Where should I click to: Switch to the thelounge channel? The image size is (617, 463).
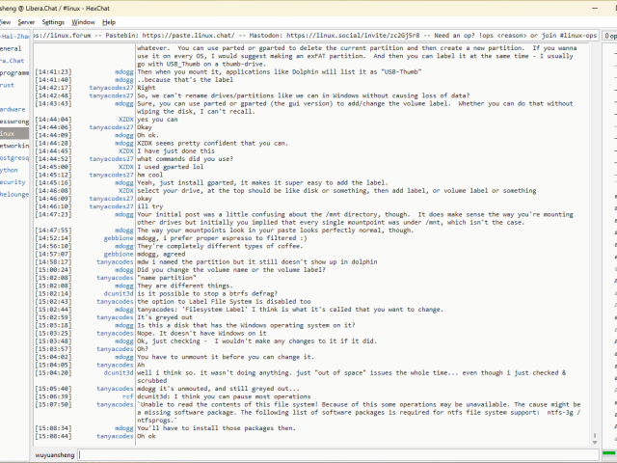pyautogui.click(x=13, y=193)
